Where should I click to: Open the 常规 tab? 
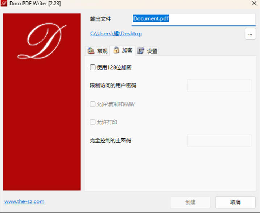pyautogui.click(x=98, y=51)
